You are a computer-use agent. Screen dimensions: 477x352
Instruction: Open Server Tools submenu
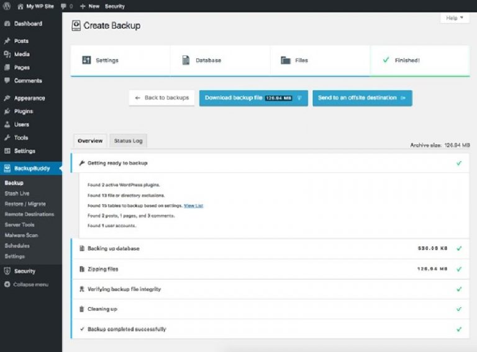click(19, 225)
